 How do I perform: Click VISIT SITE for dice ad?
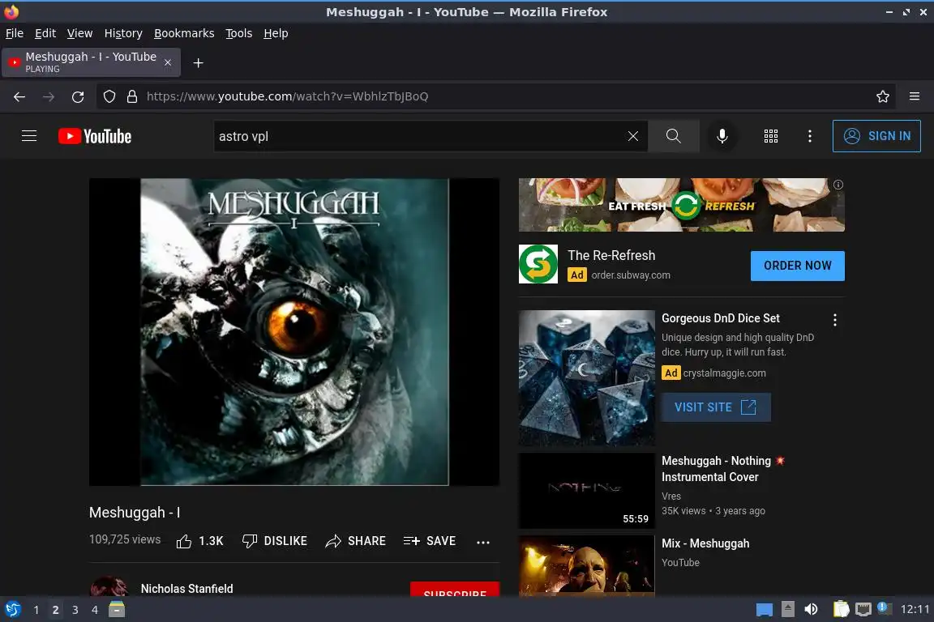click(715, 407)
